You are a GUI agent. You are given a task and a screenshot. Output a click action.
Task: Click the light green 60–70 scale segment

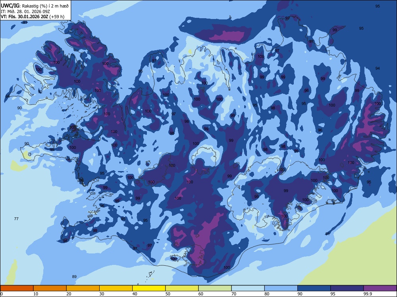tap(215, 288)
